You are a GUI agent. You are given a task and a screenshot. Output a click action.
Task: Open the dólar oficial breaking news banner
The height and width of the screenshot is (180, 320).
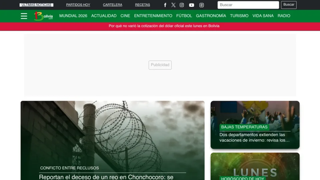coord(164,26)
